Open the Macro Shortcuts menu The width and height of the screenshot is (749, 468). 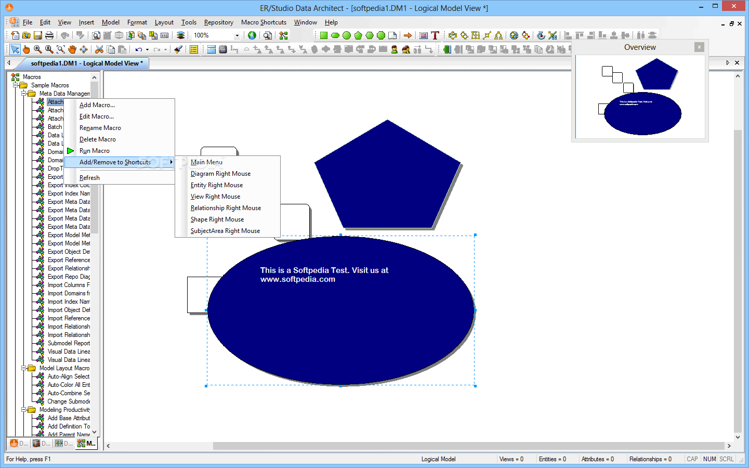264,22
